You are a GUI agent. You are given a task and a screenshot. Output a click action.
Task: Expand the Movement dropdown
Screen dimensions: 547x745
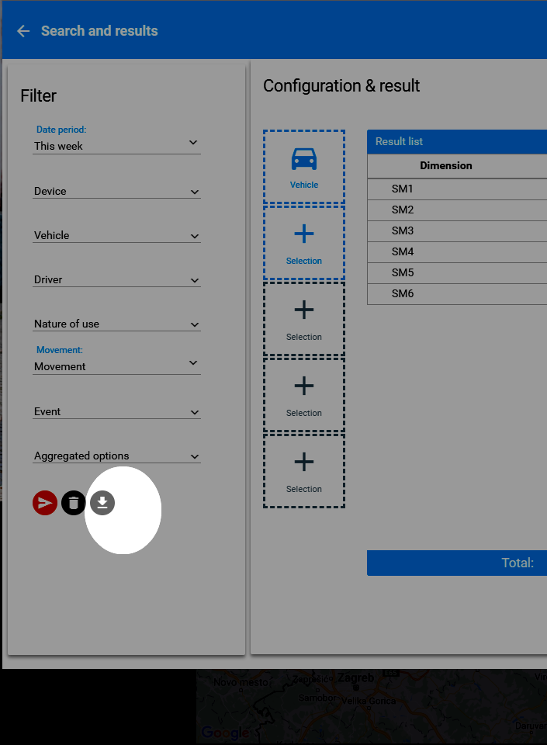click(x=116, y=366)
